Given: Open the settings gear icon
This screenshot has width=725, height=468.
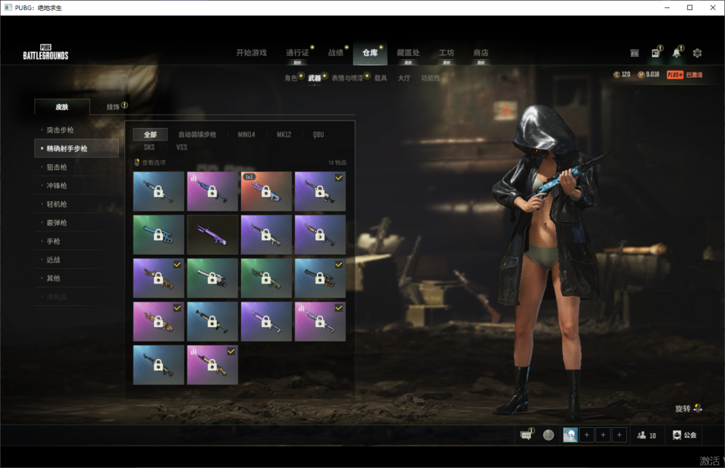Looking at the screenshot, I should pos(697,53).
